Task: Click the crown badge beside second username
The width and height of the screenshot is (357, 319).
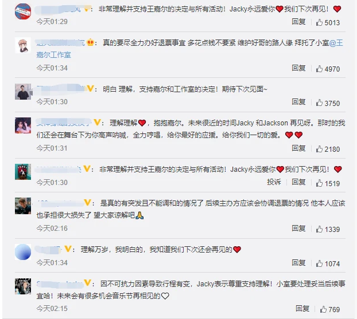Action: coord(90,42)
